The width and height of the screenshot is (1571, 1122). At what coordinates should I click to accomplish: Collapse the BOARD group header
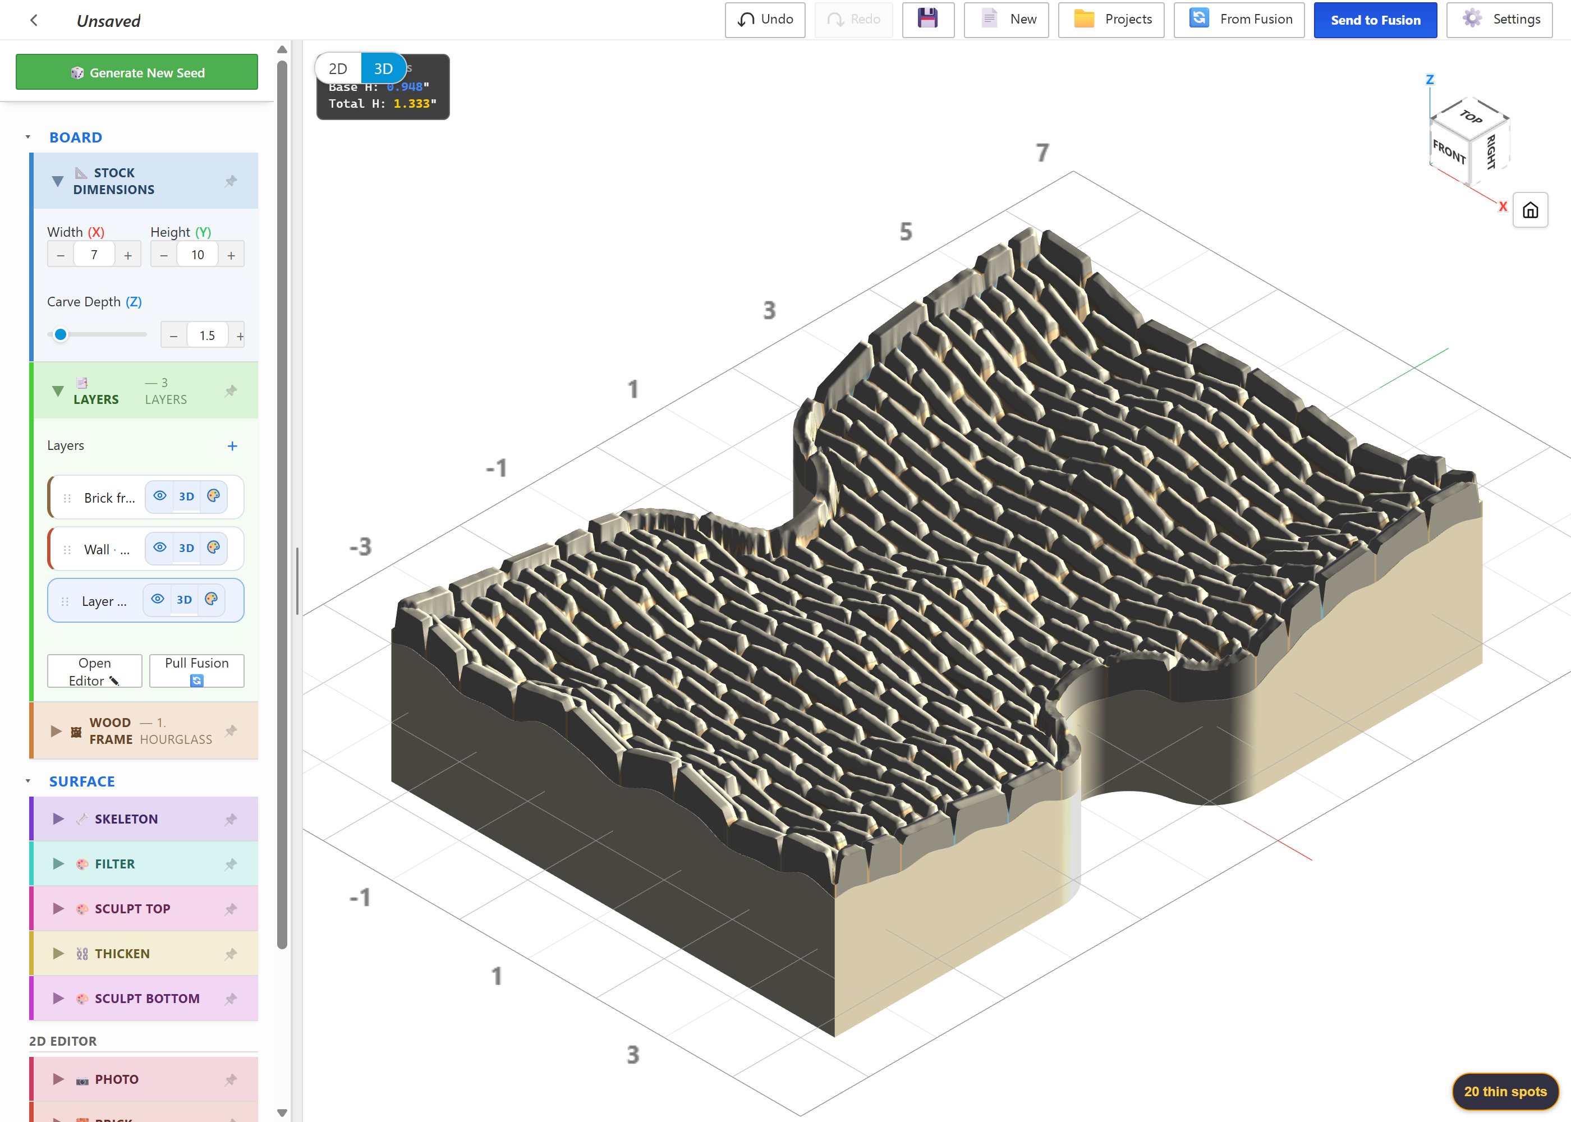click(x=76, y=137)
